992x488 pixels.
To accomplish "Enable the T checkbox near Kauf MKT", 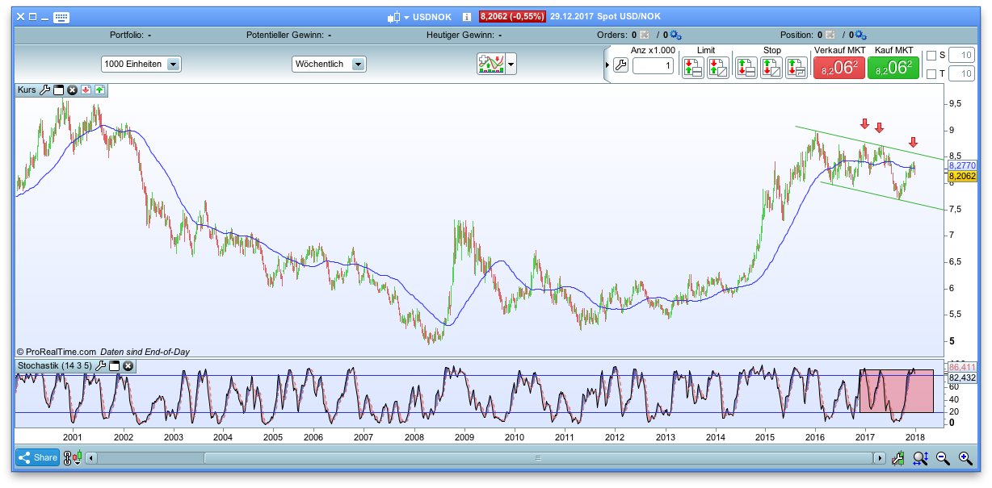I will coord(931,74).
